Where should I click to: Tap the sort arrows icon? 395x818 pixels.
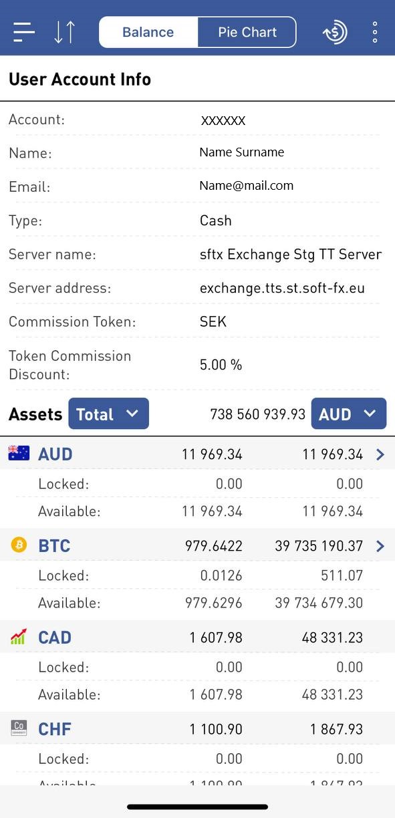click(65, 32)
